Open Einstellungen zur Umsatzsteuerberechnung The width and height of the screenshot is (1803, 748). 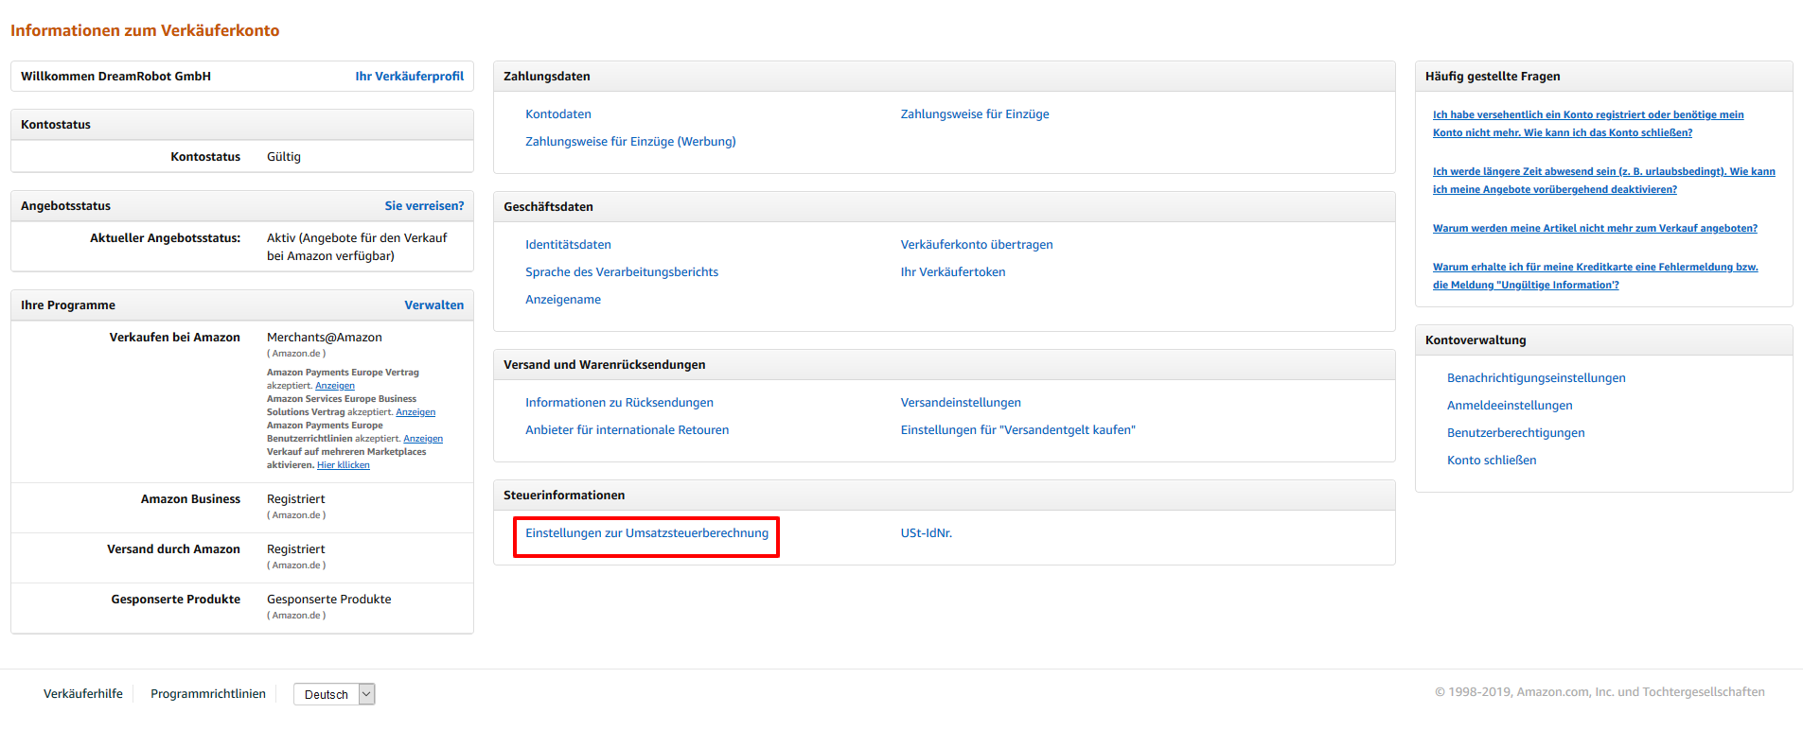[646, 533]
